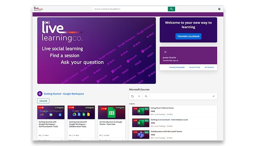This screenshot has height=146, width=256.
Task: Click the Live badge on Google Sheets card
Action: pos(103,108)
